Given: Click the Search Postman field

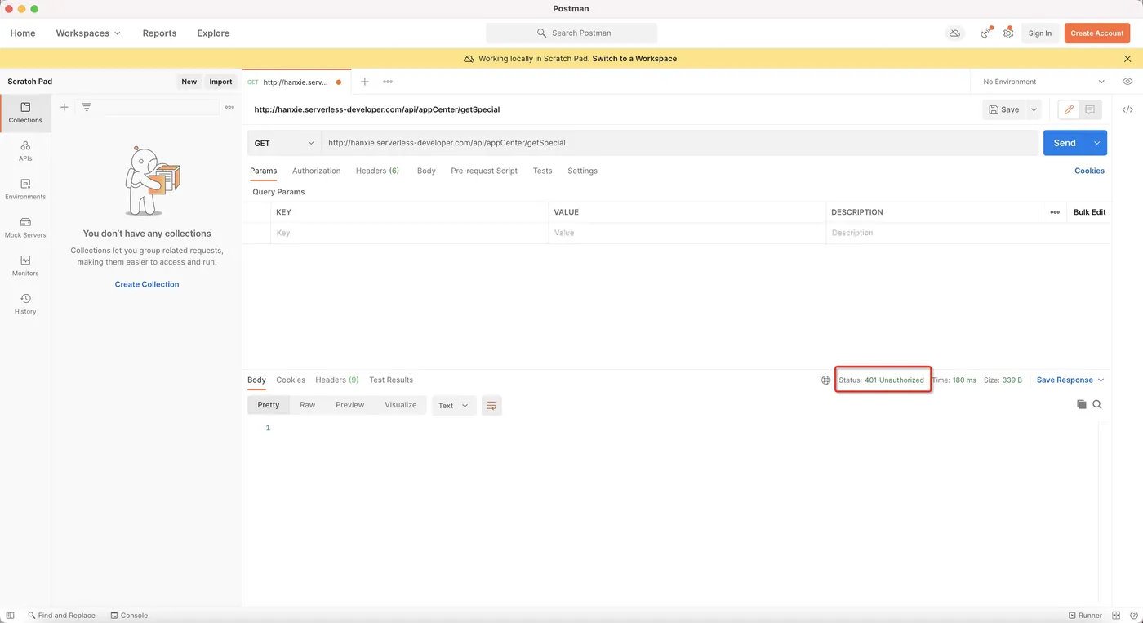Looking at the screenshot, I should click(571, 33).
